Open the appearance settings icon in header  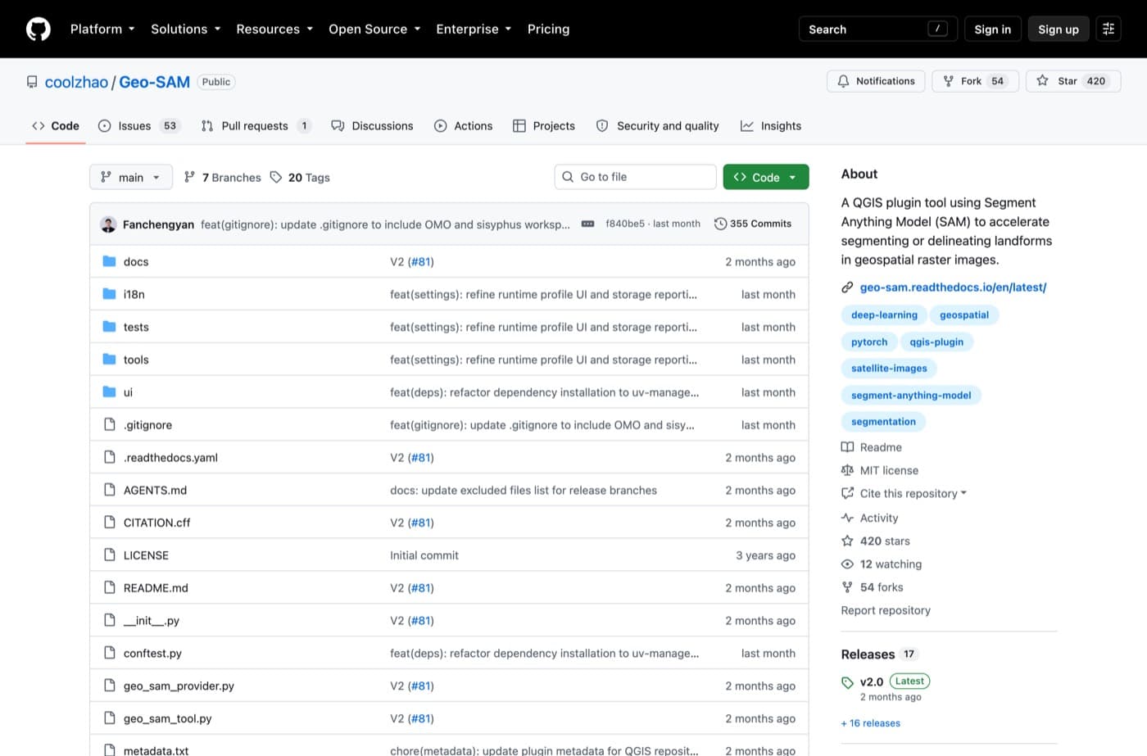1108,29
